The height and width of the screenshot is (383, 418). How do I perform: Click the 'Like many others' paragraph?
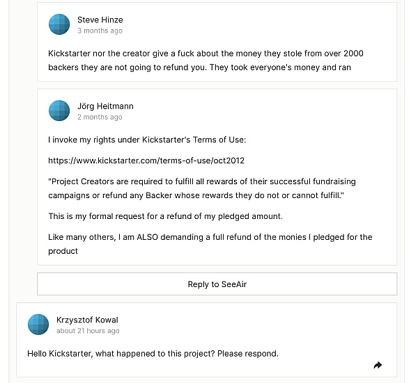click(210, 244)
